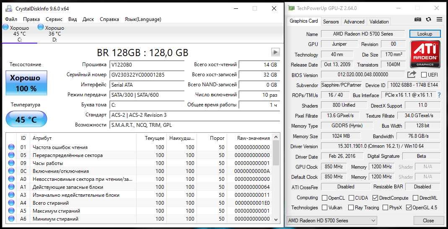Viewport: 448px width, 229px height.
Task: Click status orb for attribute A3
Action: (11, 195)
